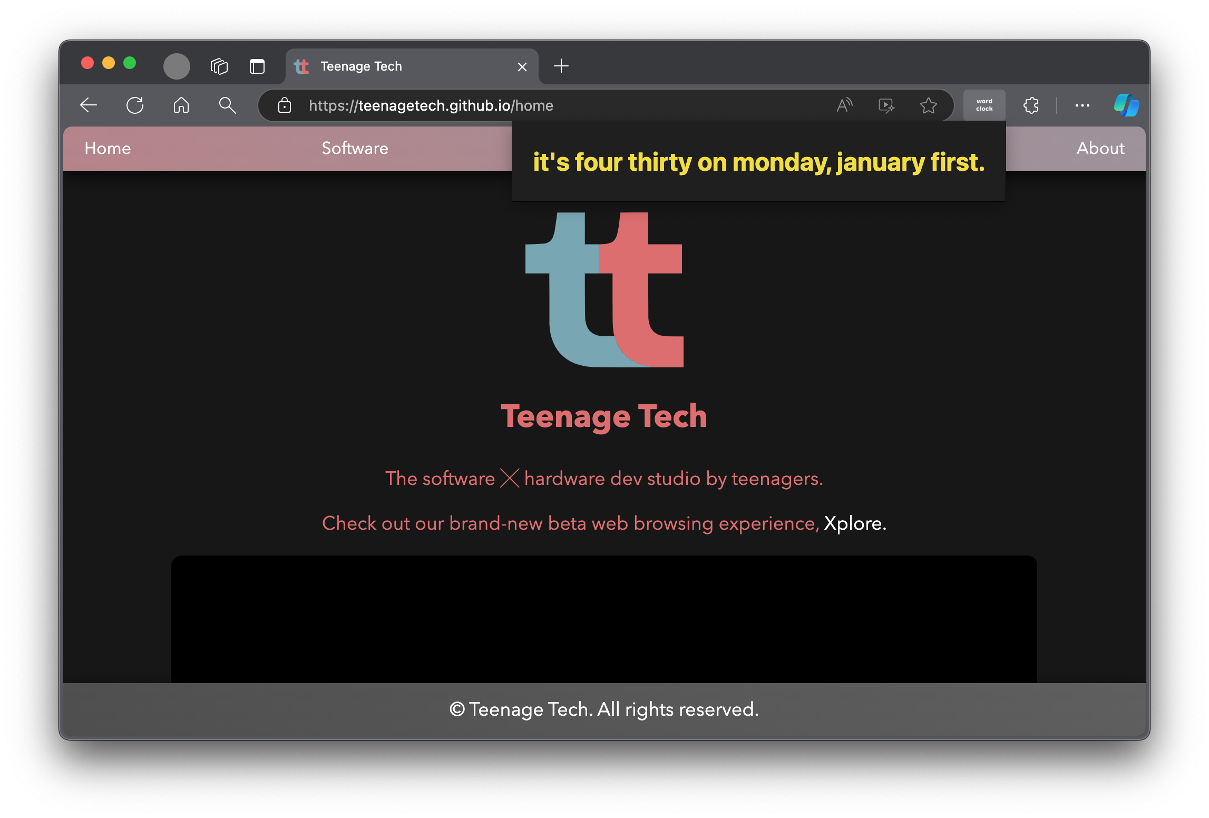
Task: Minimize window with the yellow button
Action: [109, 63]
